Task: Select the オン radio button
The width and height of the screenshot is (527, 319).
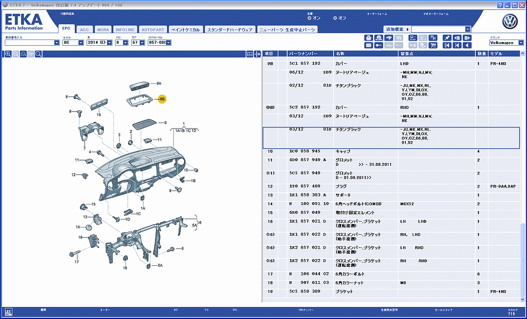Action: click(309, 18)
